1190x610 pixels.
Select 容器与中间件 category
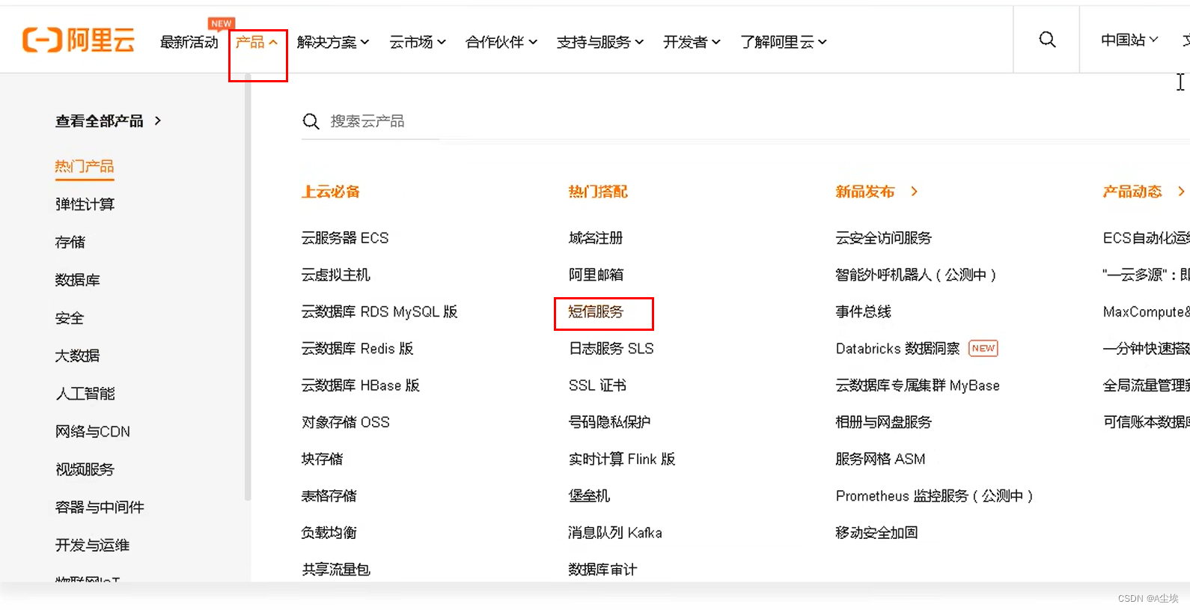100,507
